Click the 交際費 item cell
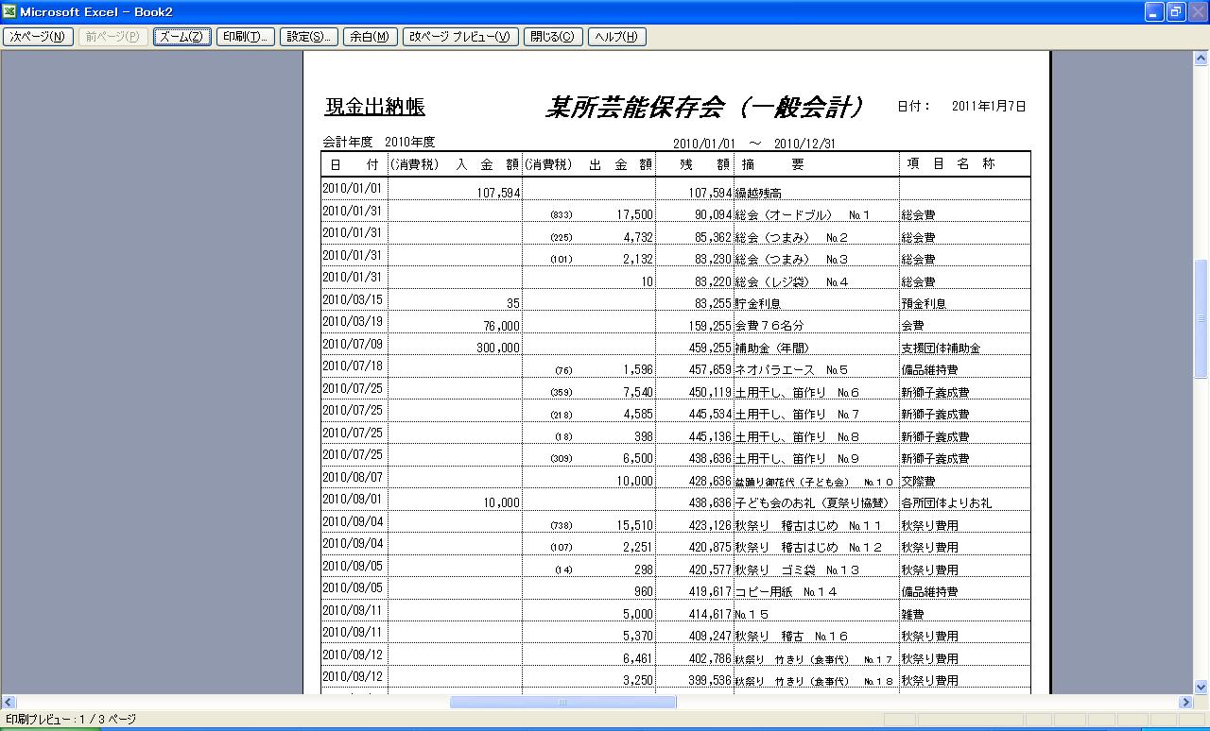This screenshot has height=731, width=1210. coord(918,482)
